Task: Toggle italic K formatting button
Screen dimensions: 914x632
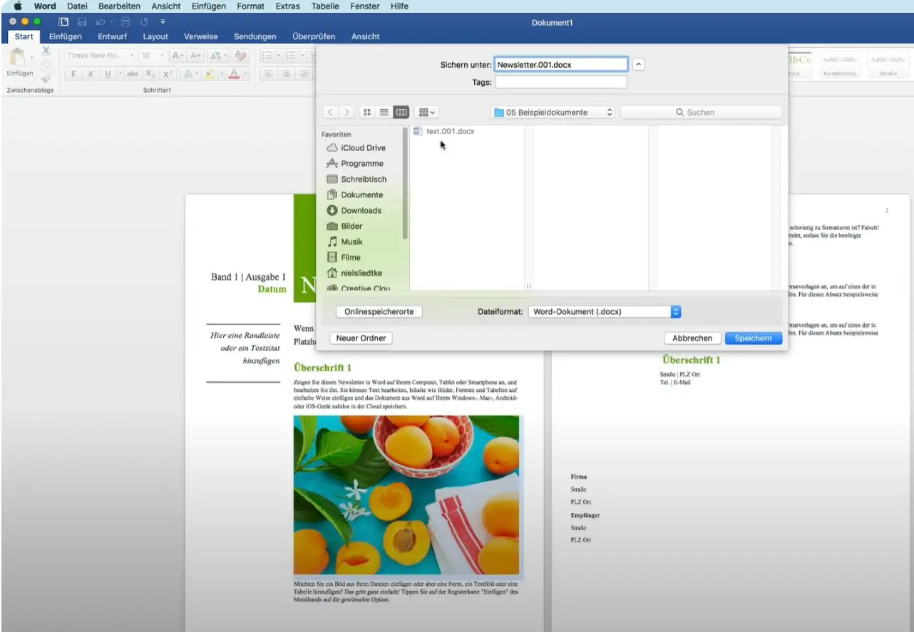Action: pos(91,74)
